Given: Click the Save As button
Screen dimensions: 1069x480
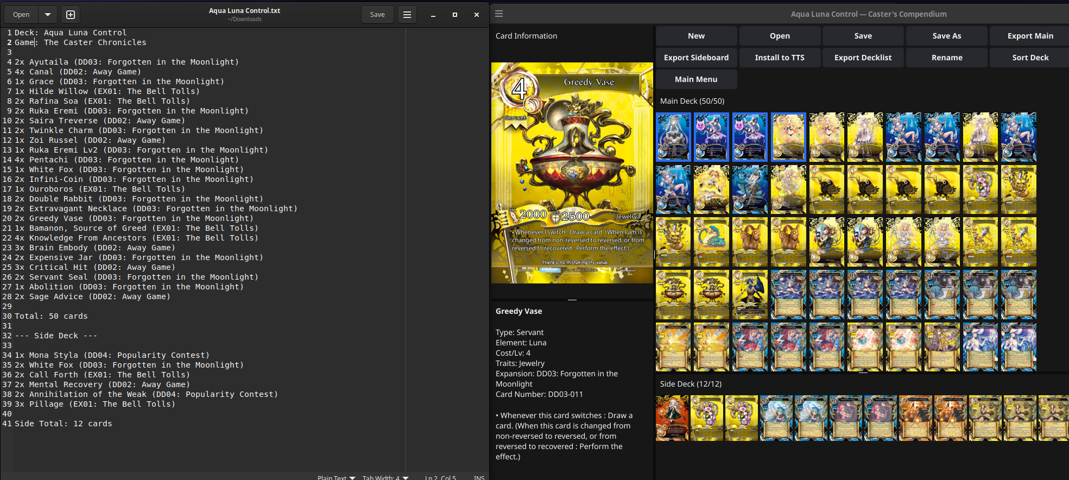Looking at the screenshot, I should point(947,36).
